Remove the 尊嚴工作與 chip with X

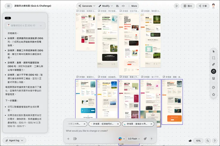(x=84, y=124)
